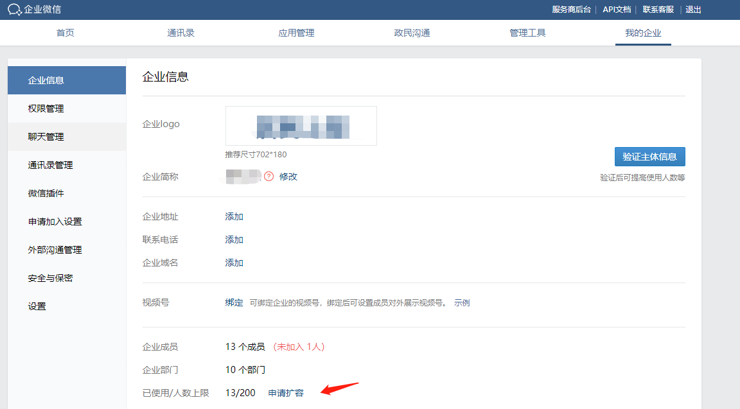Image resolution: width=740 pixels, height=409 pixels.
Task: Open 聊天管理 in the sidebar
Action: point(46,137)
